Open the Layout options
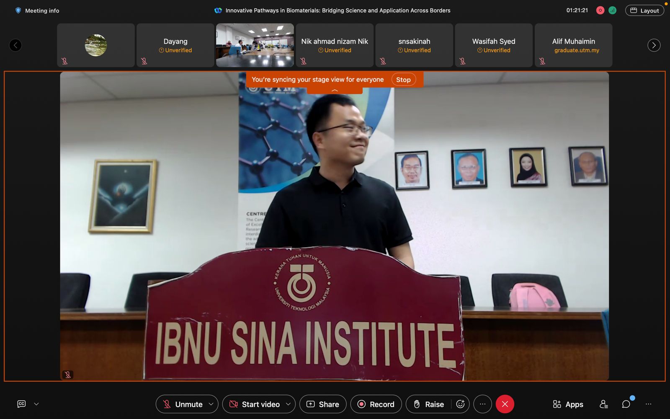 (644, 10)
